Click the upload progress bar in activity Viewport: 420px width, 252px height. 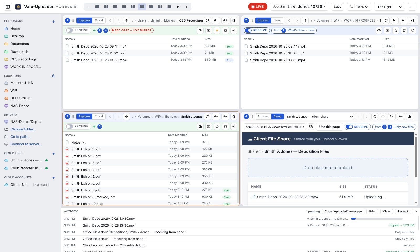377,219
